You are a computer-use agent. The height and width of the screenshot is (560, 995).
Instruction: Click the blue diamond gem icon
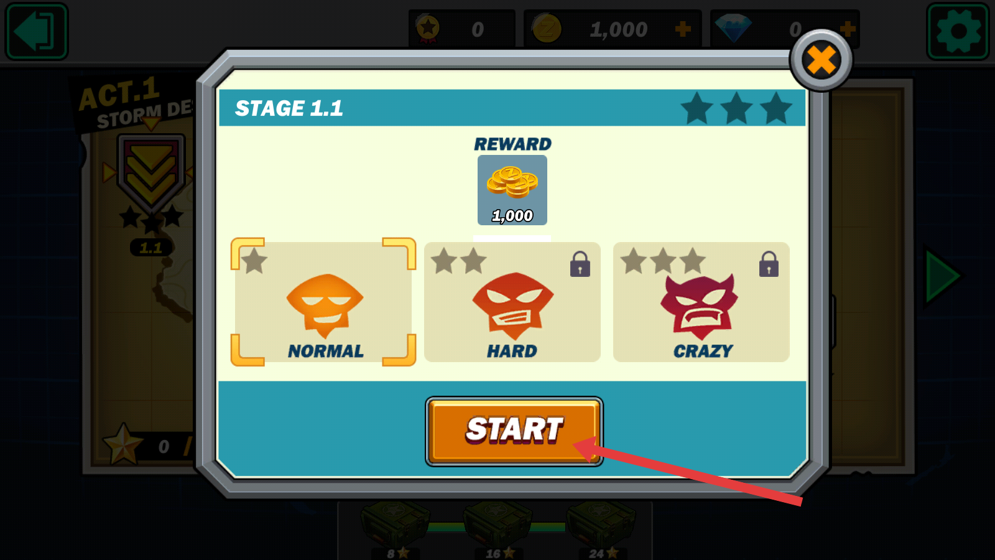tap(733, 29)
